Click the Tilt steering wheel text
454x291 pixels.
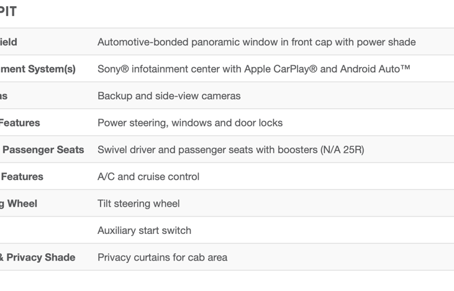(x=138, y=204)
